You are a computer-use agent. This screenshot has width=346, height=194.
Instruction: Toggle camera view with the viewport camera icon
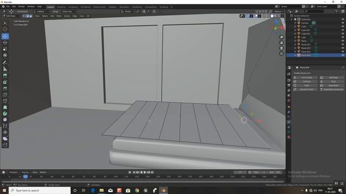281,48
